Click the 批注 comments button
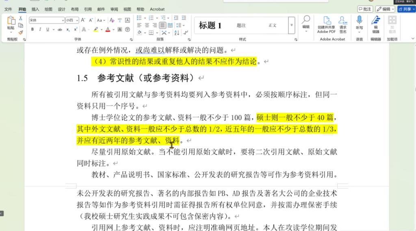The height and width of the screenshot is (231, 416). click(x=365, y=9)
